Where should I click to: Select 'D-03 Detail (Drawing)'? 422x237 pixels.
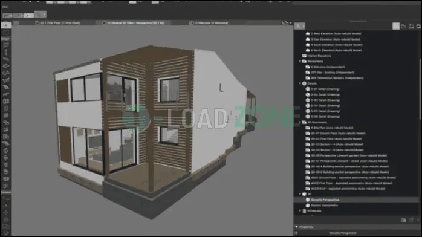pyautogui.click(x=325, y=100)
